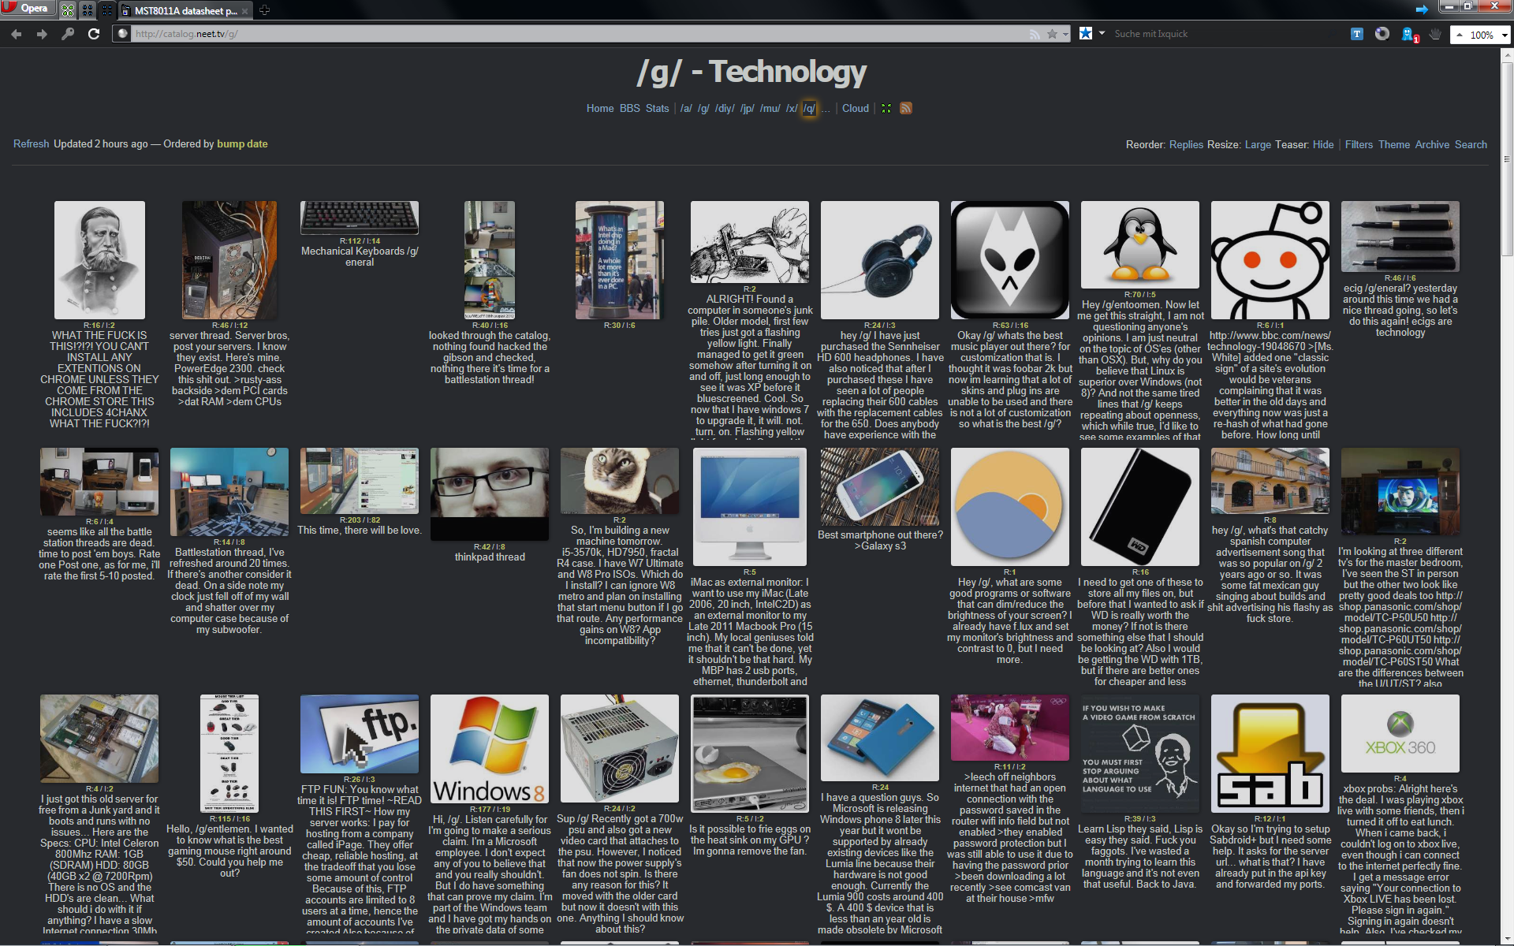
Task: Open the Opera main menu button
Action: (28, 8)
